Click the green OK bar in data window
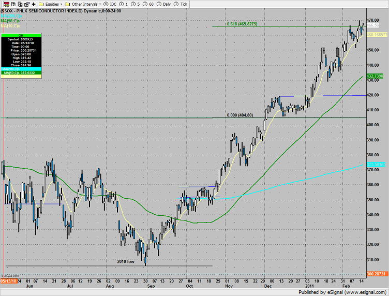Viewport: 389px width, 296px height. [x=22, y=36]
